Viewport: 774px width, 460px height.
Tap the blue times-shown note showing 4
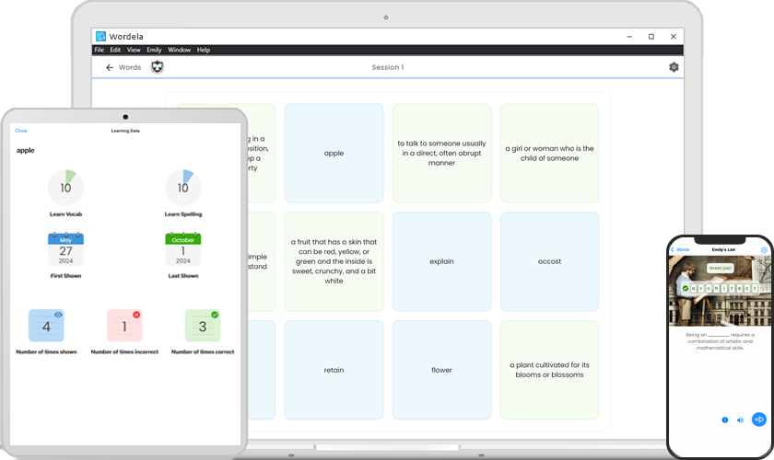(46, 326)
